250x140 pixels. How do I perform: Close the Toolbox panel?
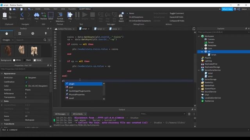coord(51,28)
